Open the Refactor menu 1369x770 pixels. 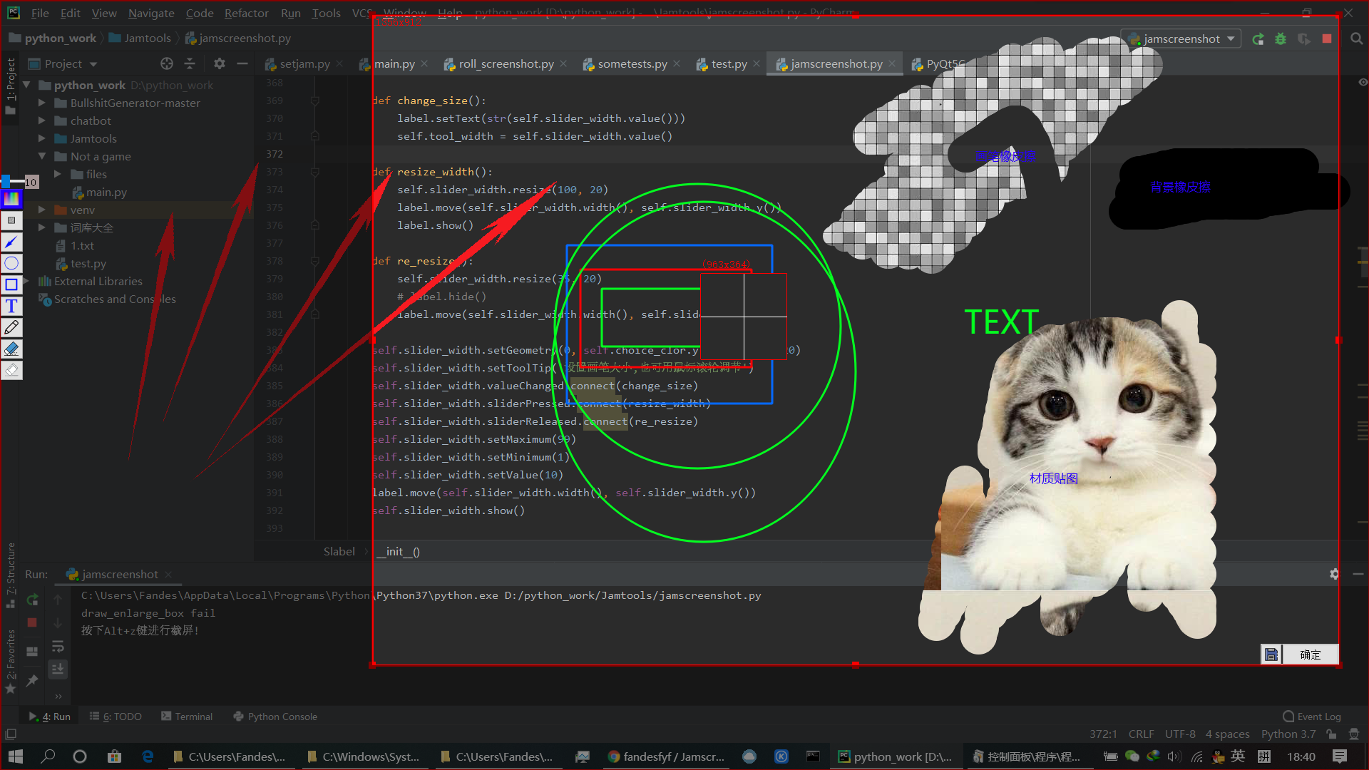(246, 13)
